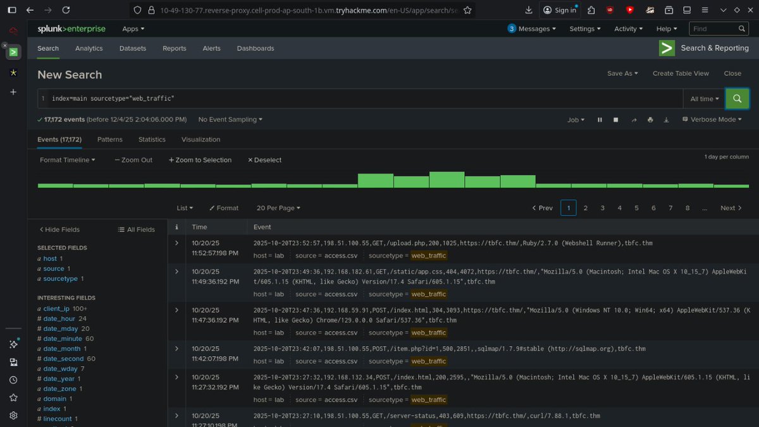Expand the 11:47:36 PM index.html event
The height and width of the screenshot is (427, 759).
click(x=176, y=310)
